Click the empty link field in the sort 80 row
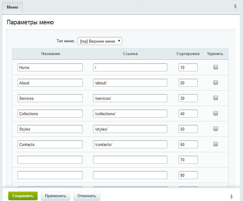The height and width of the screenshot is (201, 243). pyautogui.click(x=130, y=175)
